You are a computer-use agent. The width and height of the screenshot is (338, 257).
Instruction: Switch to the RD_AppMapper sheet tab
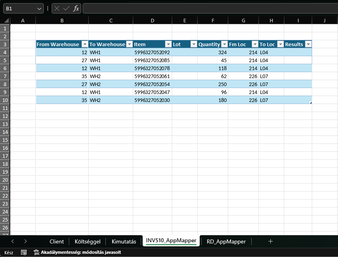(226, 241)
